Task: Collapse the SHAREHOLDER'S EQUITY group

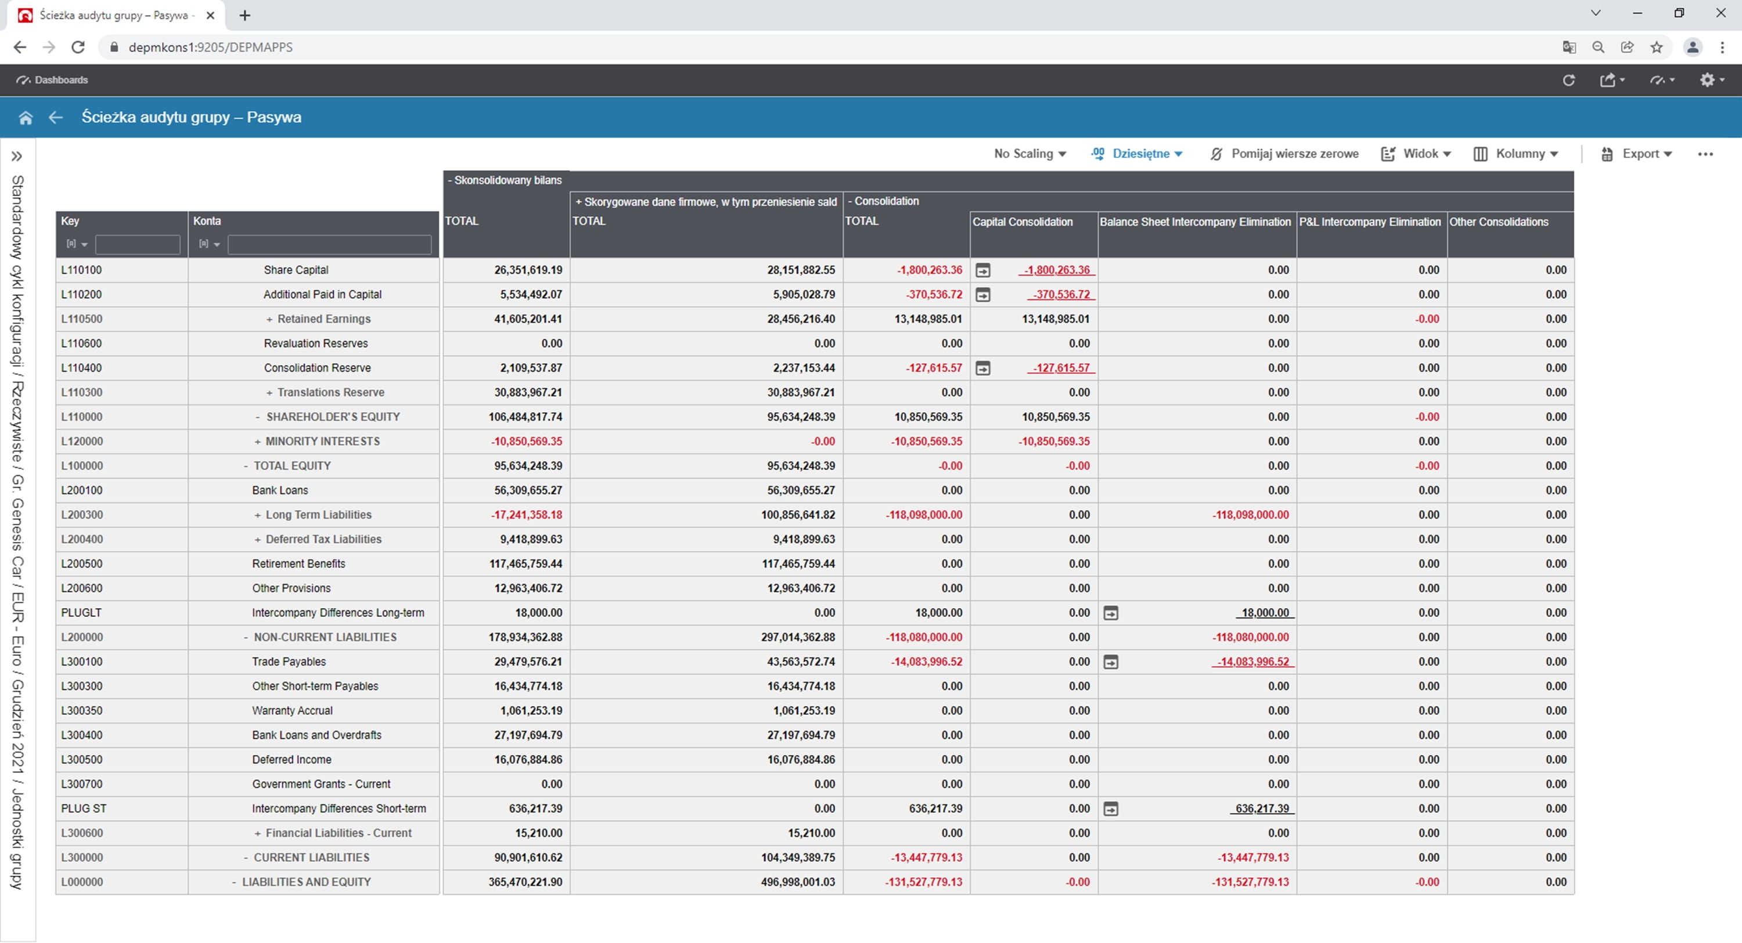Action: coord(258,417)
